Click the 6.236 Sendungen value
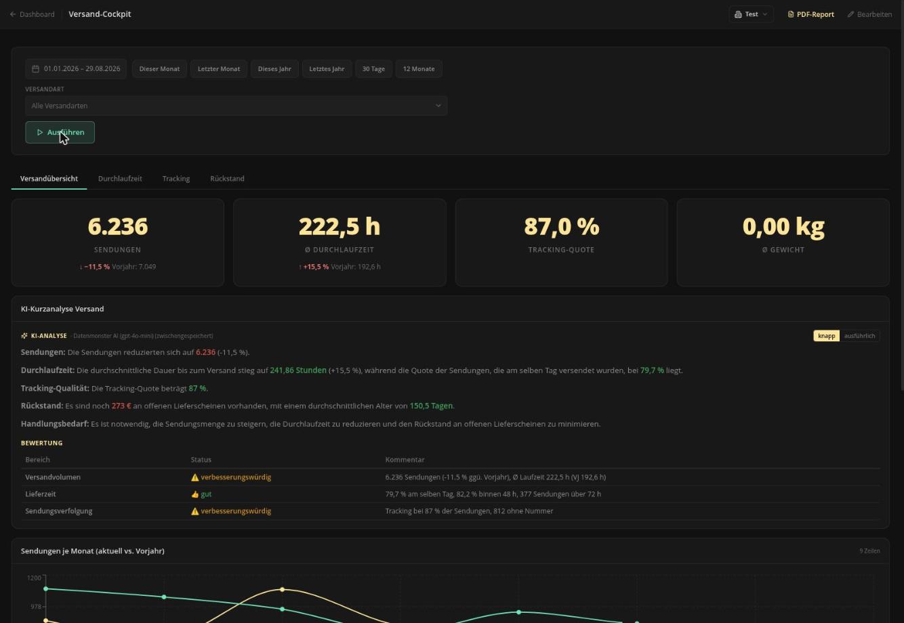Image resolution: width=904 pixels, height=623 pixels. [x=118, y=226]
